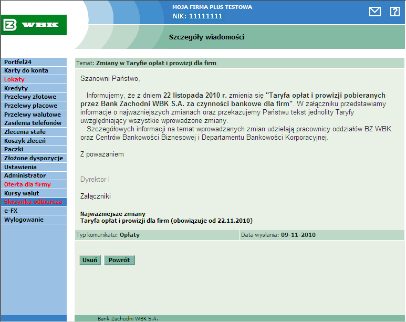Click NIK: 11111111 text
This screenshot has height=322, width=406.
197,16
